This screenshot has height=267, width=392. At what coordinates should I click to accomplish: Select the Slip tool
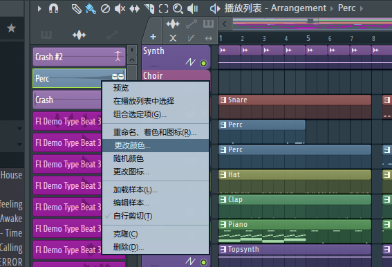135,9
